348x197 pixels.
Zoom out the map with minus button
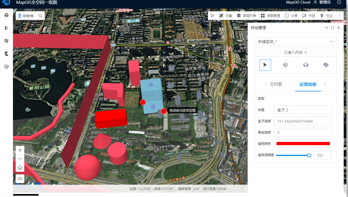(20, 159)
